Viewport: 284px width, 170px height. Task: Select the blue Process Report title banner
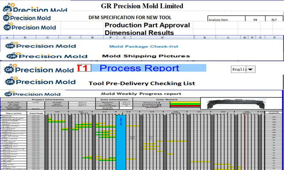click(148, 68)
